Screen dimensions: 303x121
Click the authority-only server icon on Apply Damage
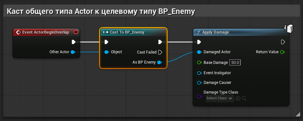point(289,29)
